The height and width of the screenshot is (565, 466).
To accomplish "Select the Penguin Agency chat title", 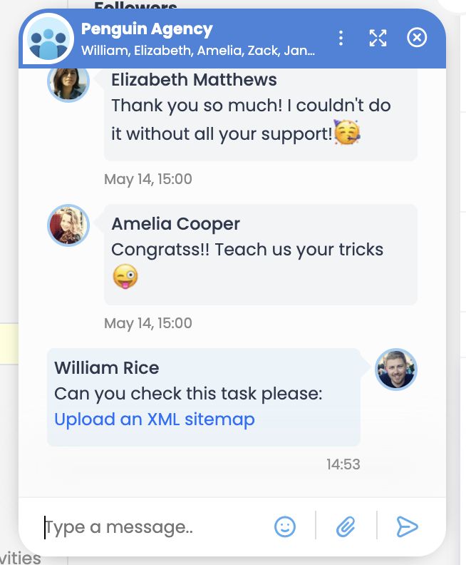I will point(147,29).
